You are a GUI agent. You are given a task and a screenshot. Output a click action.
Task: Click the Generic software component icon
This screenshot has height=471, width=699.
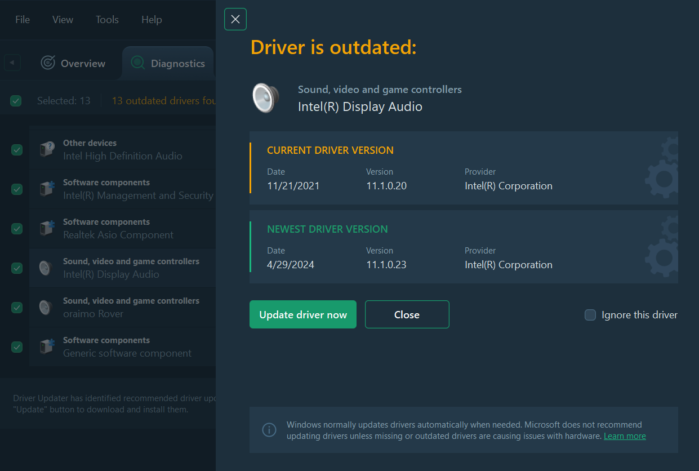(47, 346)
